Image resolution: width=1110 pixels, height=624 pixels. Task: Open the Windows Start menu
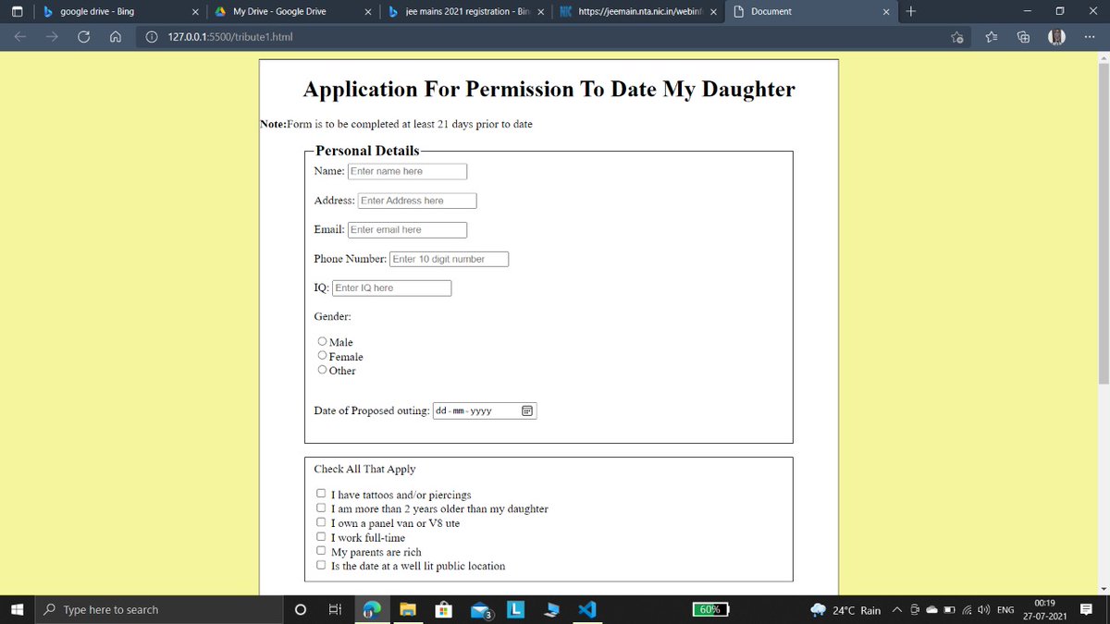coord(17,609)
